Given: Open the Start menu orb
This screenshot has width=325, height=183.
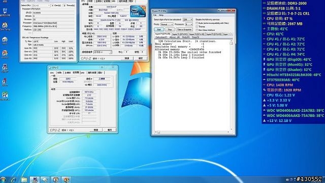Looking at the screenshot, I should coord(3,179).
